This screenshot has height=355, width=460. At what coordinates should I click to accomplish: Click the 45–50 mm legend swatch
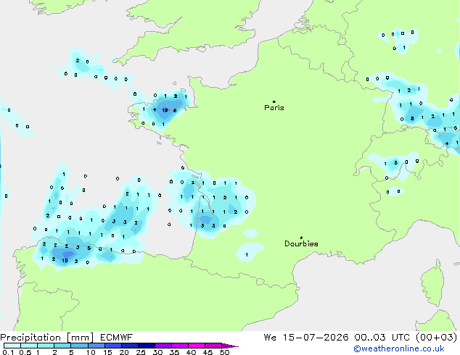(x=213, y=346)
